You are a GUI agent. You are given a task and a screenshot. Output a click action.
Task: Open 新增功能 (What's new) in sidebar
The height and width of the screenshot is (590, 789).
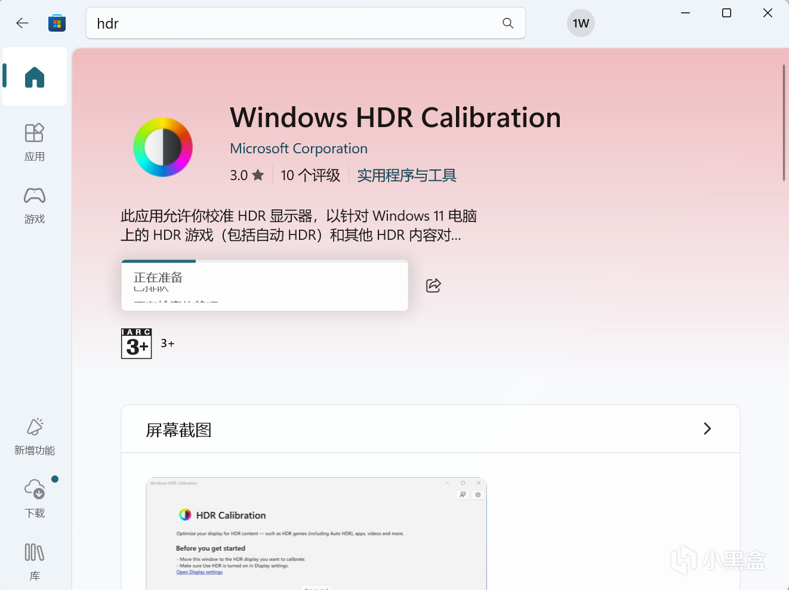pos(35,437)
